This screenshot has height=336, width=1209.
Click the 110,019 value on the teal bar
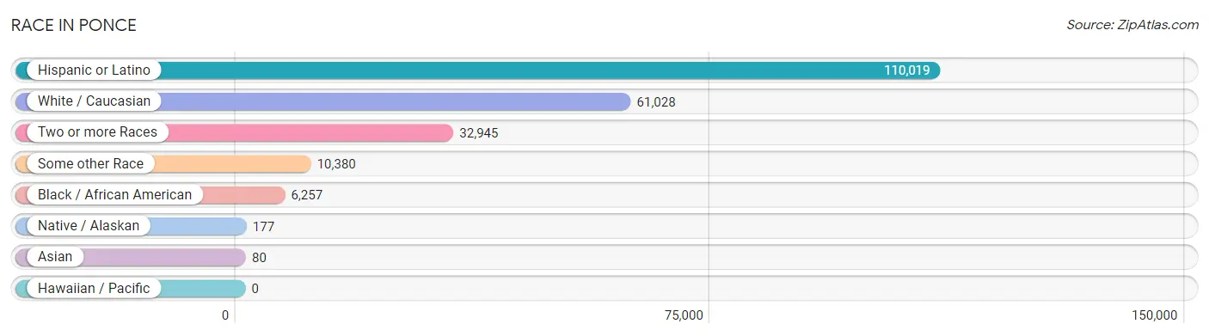(907, 70)
